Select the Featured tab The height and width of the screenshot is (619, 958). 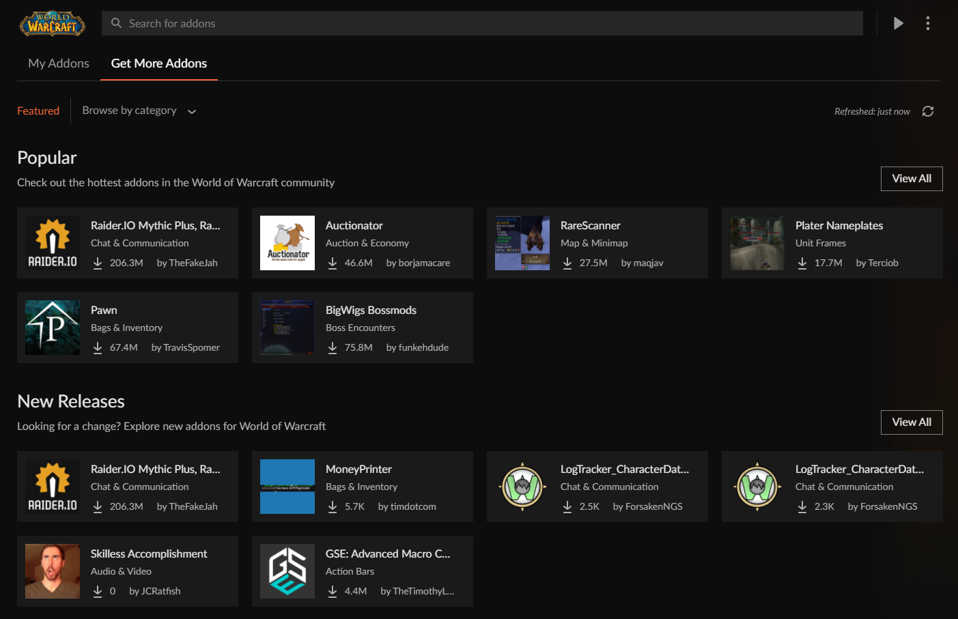coord(38,111)
